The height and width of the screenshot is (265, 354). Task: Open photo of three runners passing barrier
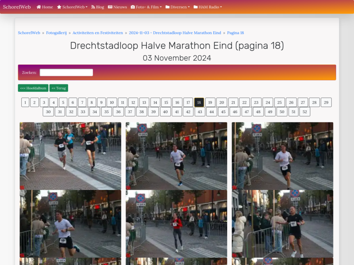coord(70,156)
